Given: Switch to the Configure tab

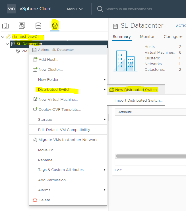Looking at the screenshot, I should pos(173,37).
